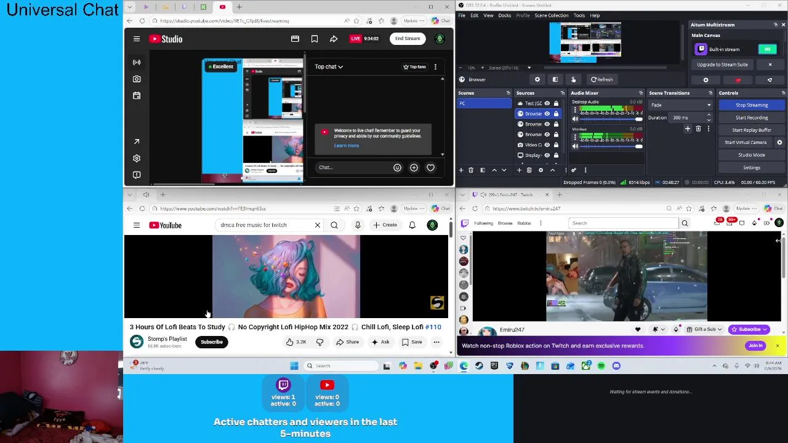Viewport: 788px width, 443px height.
Task: Go to the Twitch Browse tab
Action: click(505, 223)
